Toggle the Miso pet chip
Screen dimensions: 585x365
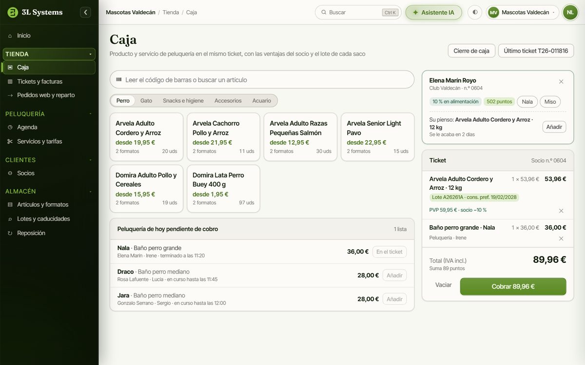[550, 102]
